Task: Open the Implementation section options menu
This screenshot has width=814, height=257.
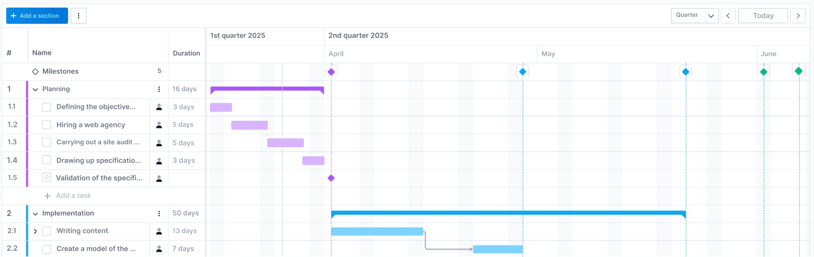Action: click(159, 213)
